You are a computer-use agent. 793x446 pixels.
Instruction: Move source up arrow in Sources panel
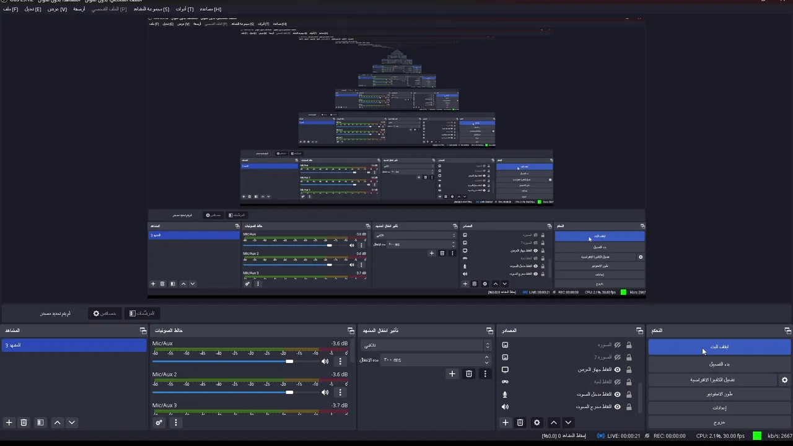pos(554,422)
